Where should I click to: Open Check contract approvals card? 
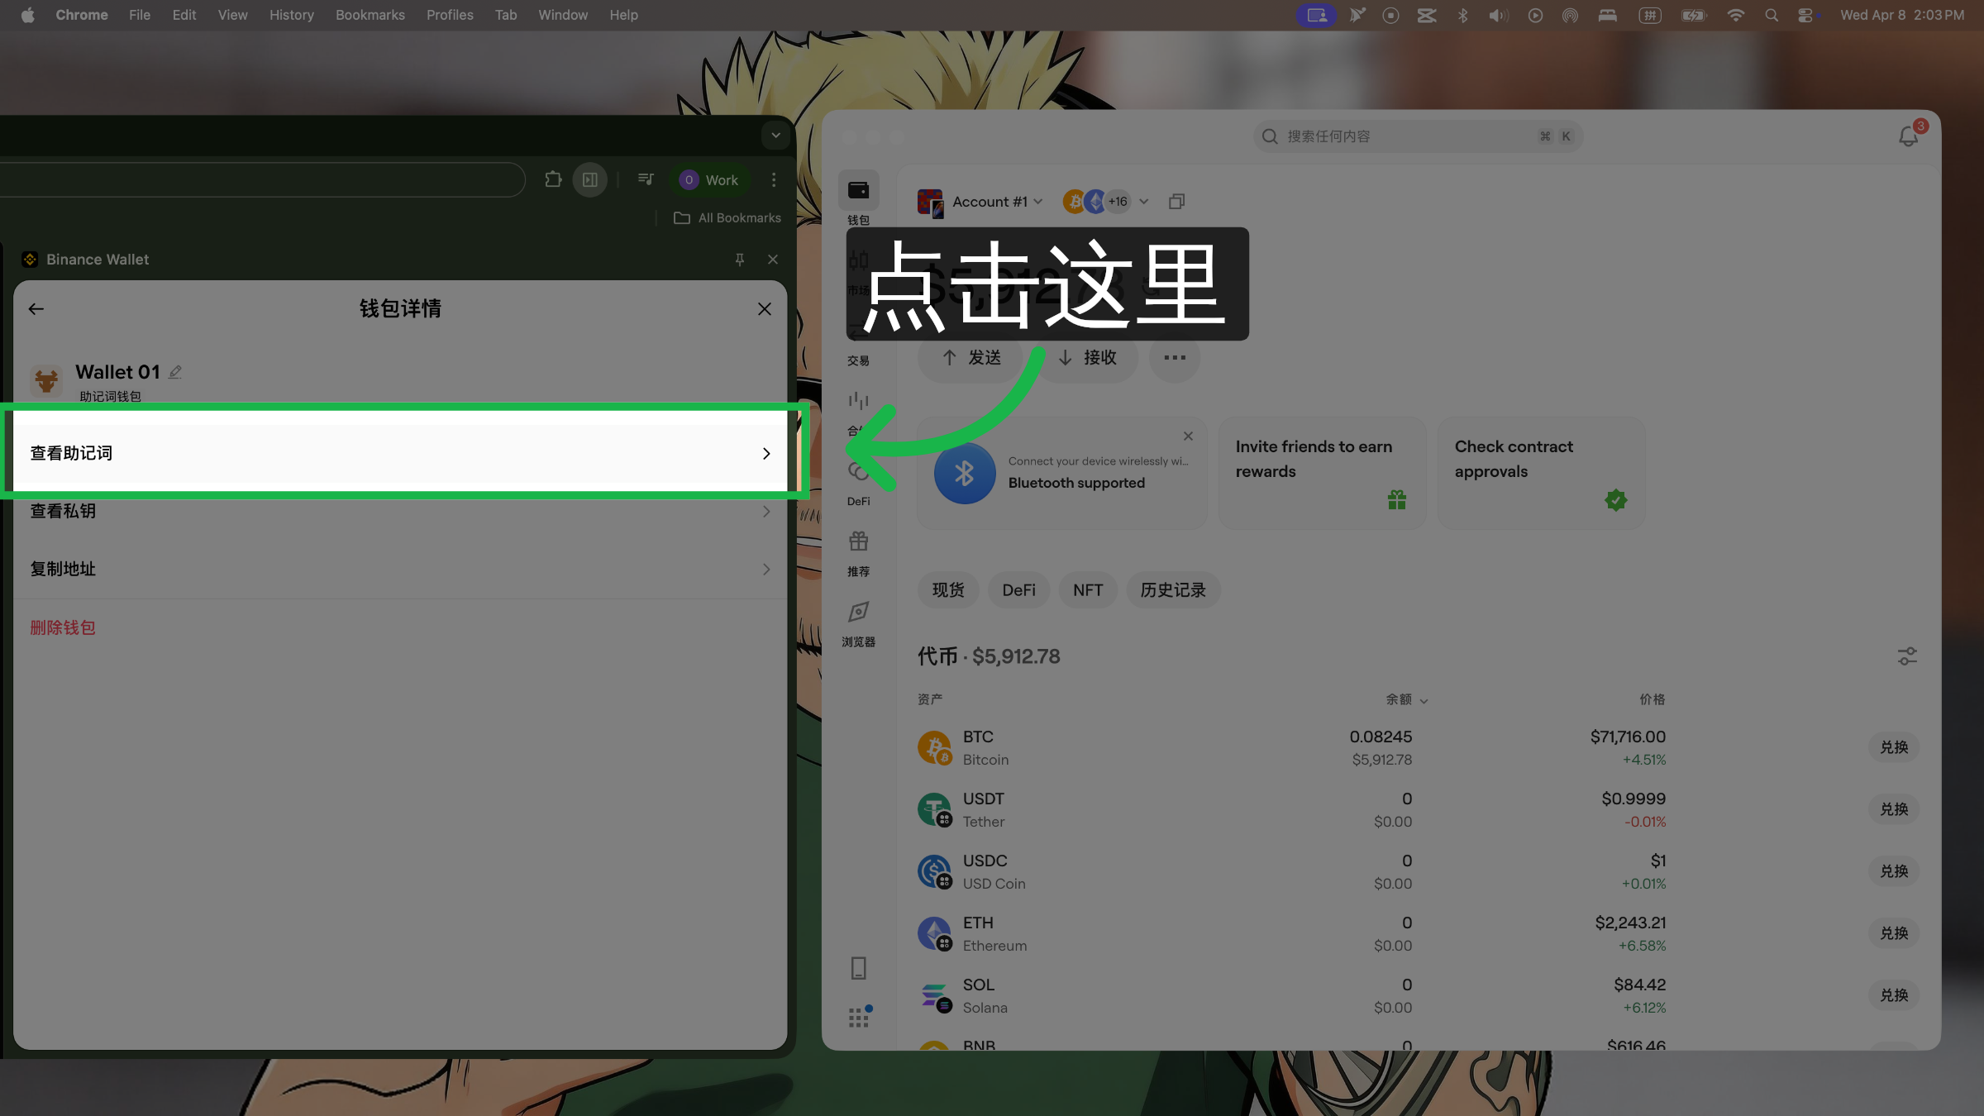tap(1542, 474)
